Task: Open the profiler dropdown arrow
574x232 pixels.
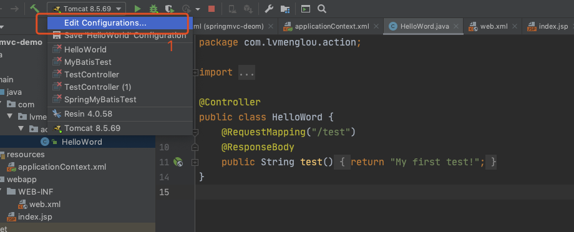Action: (x=198, y=9)
